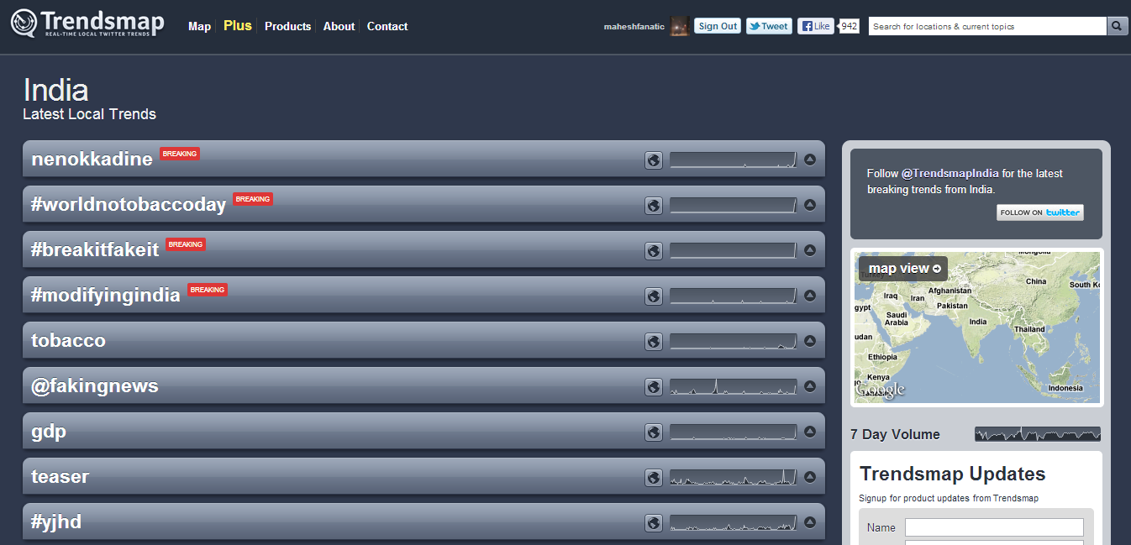Open the Map menu item

point(199,26)
